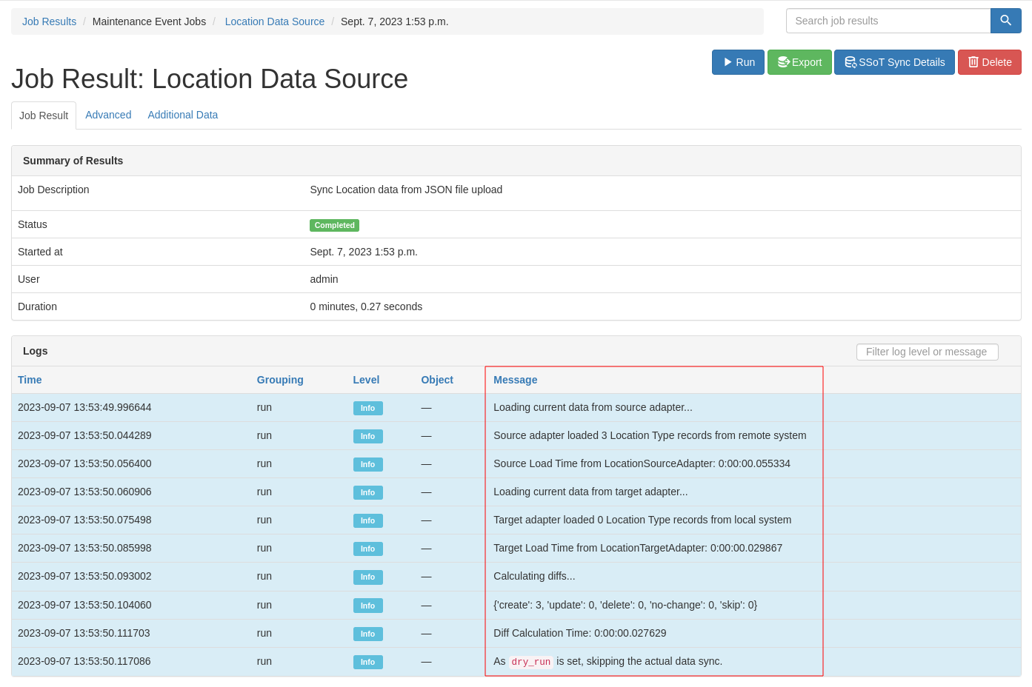Select the Job Result tab
This screenshot has height=687, width=1032.
(43, 115)
